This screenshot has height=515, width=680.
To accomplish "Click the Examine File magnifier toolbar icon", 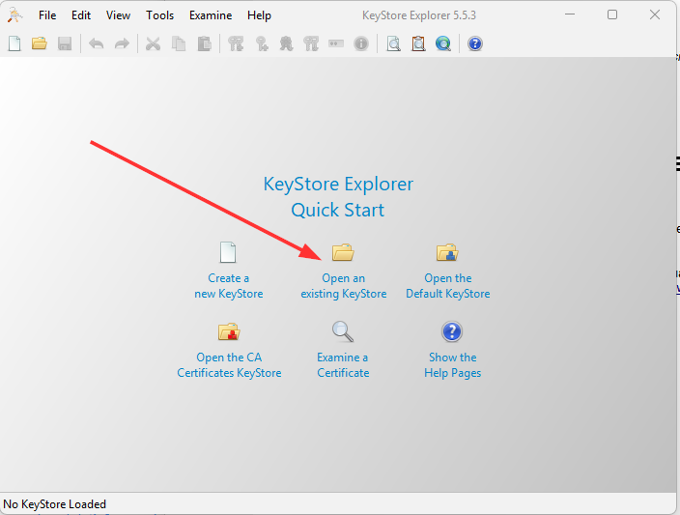I will (x=393, y=43).
